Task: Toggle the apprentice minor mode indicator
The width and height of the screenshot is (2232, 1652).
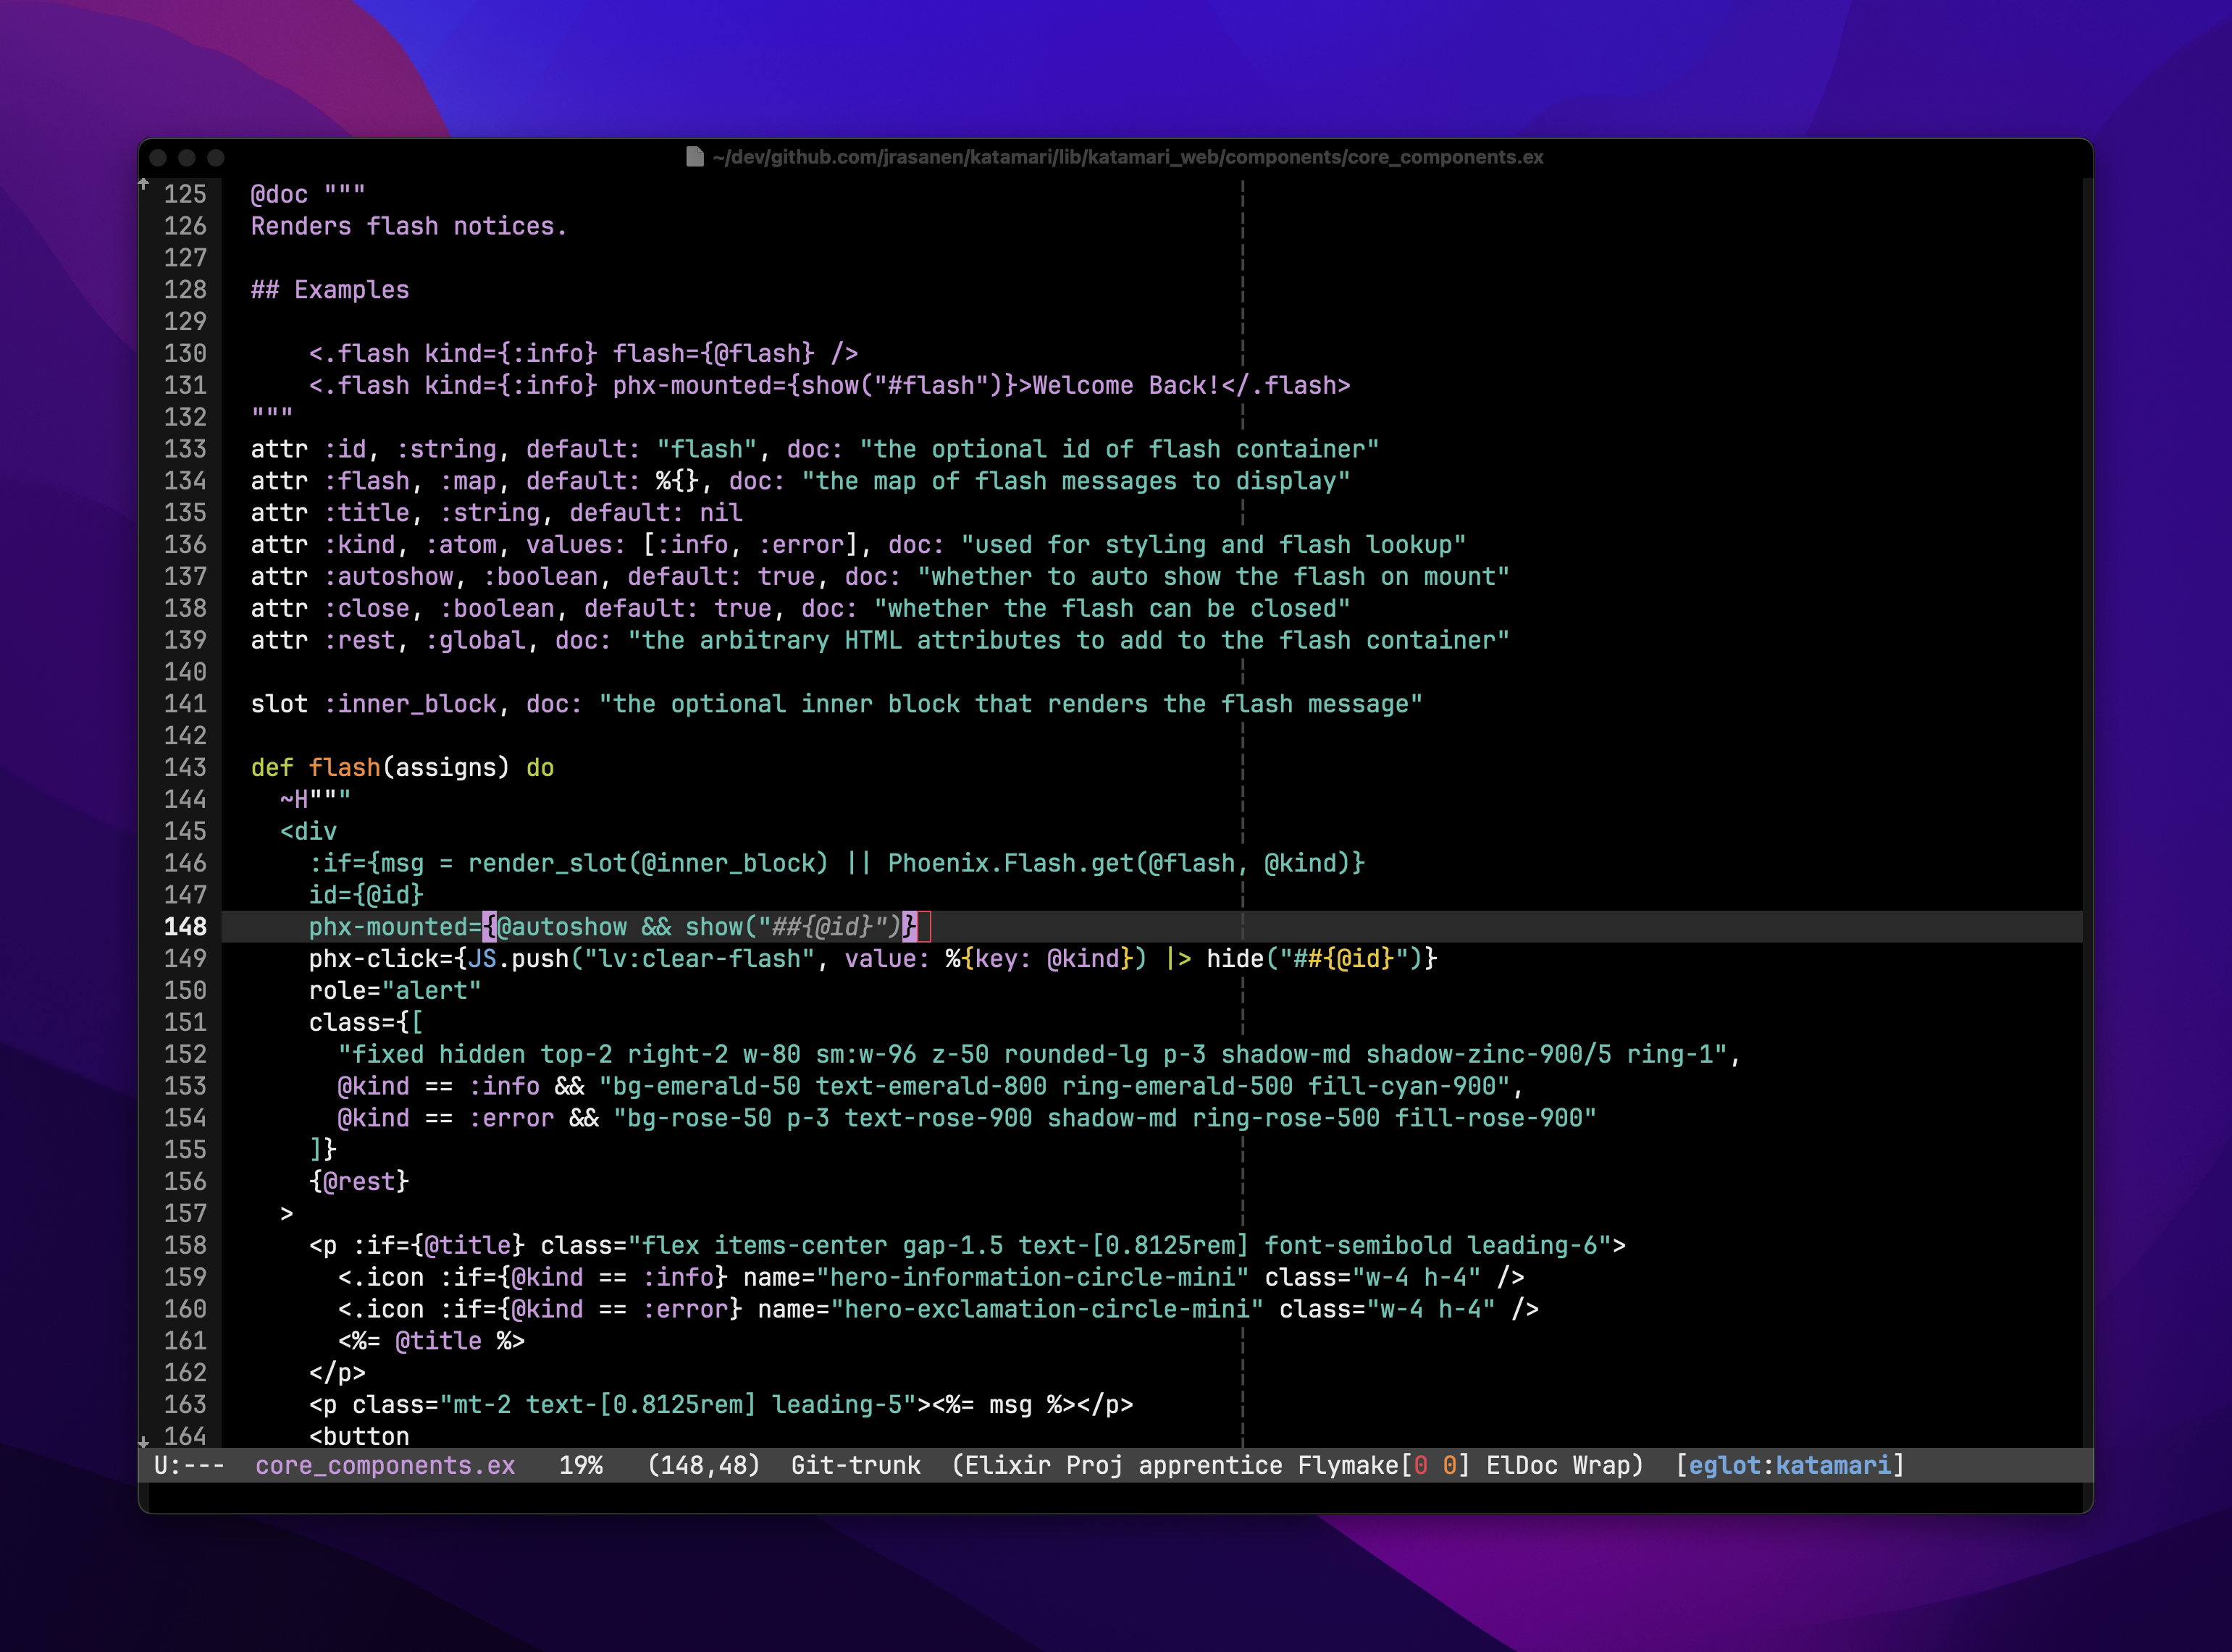Action: click(1209, 1465)
